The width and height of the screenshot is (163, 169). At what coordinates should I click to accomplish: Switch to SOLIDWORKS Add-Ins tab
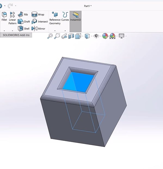[x=16, y=35]
